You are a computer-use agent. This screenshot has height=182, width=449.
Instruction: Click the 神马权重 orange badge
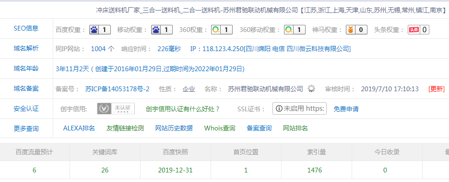point(356,30)
